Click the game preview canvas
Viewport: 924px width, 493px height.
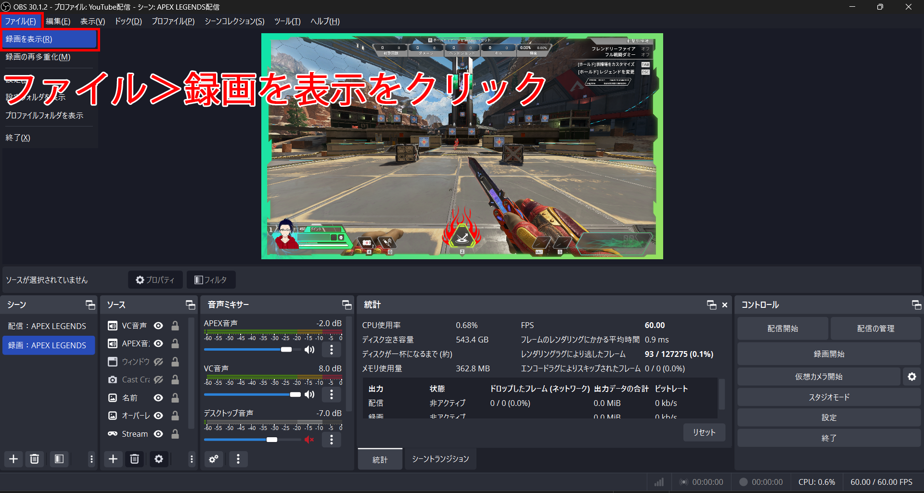[462, 146]
